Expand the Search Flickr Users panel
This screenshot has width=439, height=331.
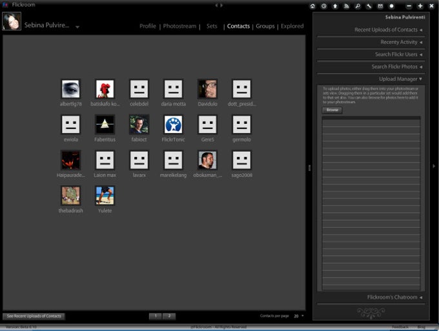pos(399,54)
